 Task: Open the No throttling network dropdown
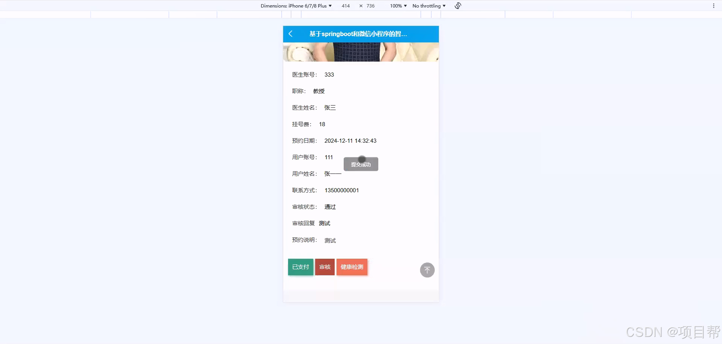click(428, 6)
